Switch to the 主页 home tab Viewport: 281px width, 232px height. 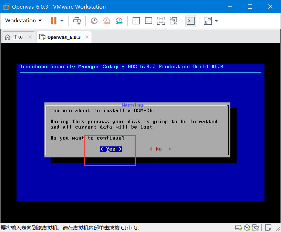18,37
